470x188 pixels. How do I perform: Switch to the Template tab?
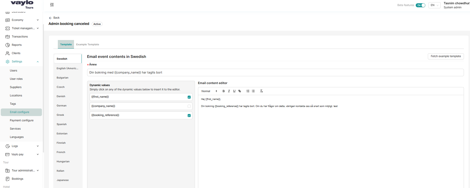[x=66, y=45]
